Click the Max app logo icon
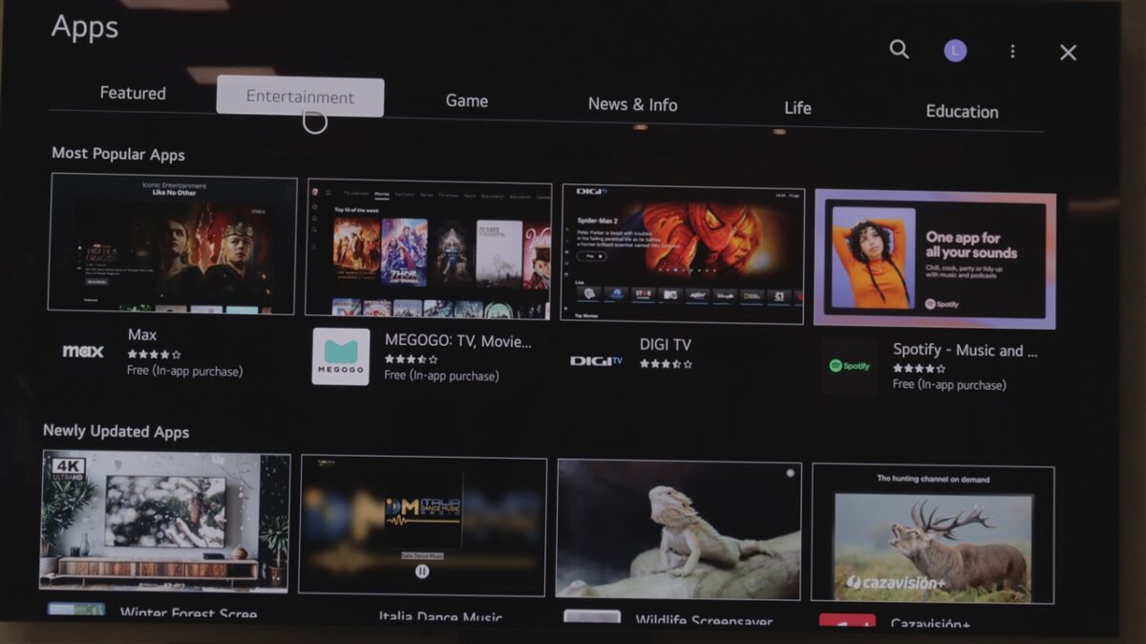 click(x=83, y=351)
